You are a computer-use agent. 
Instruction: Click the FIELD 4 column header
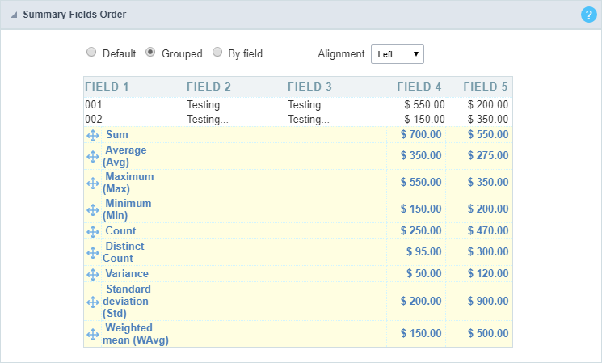click(x=419, y=87)
